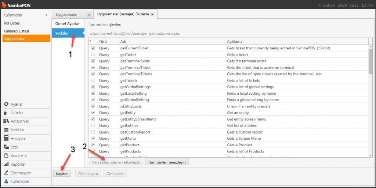
Task: Open Otomasyon via its pencil icon
Action: click(x=6, y=173)
